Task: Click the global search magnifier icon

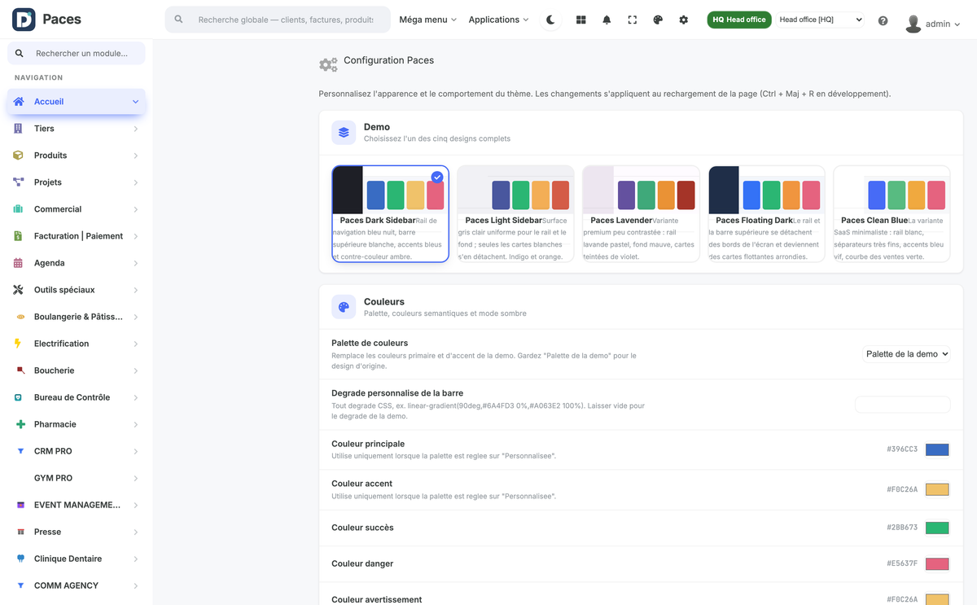Action: [x=179, y=20]
